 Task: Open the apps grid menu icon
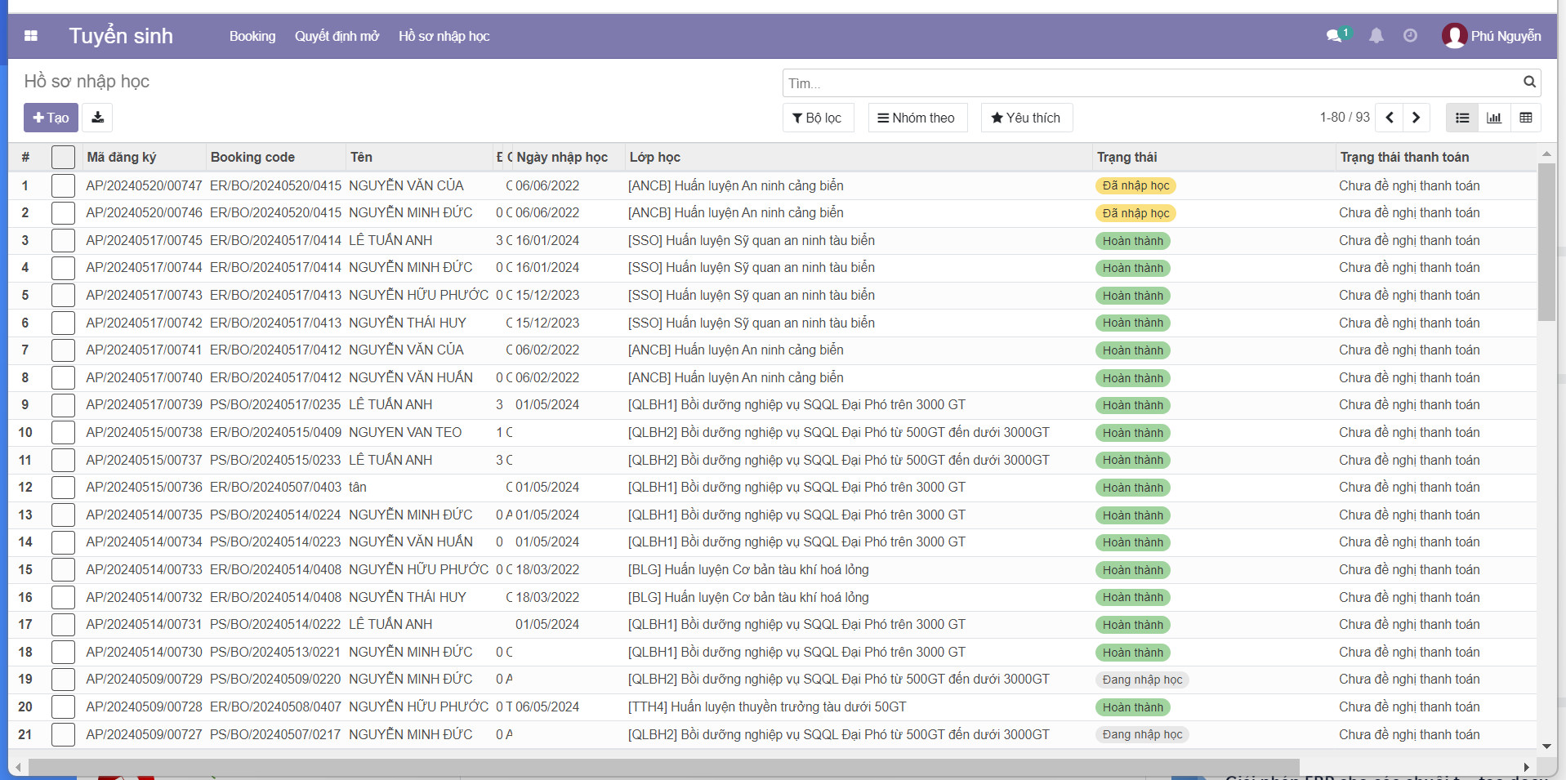[31, 36]
